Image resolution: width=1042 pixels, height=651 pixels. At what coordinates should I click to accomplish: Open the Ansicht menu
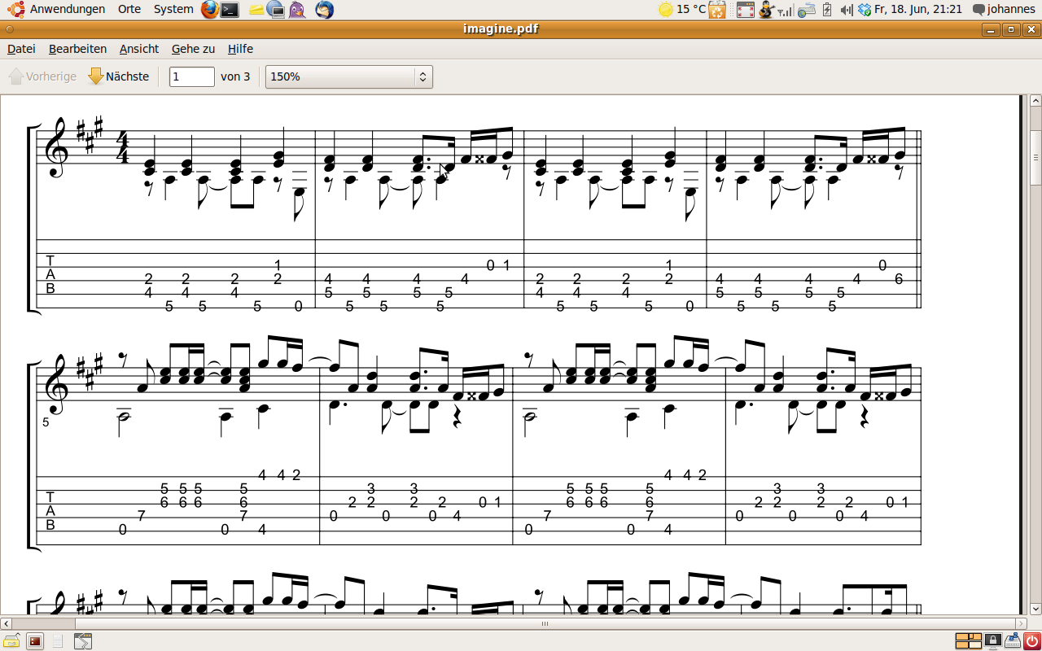tap(139, 49)
